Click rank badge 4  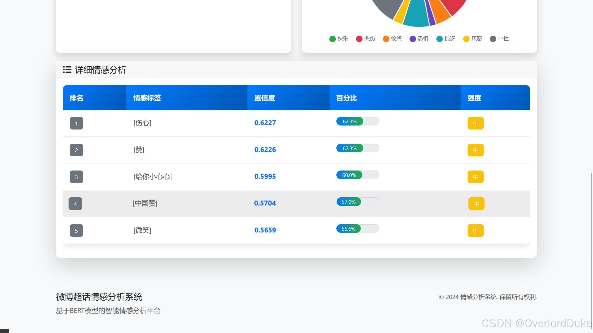(x=75, y=204)
